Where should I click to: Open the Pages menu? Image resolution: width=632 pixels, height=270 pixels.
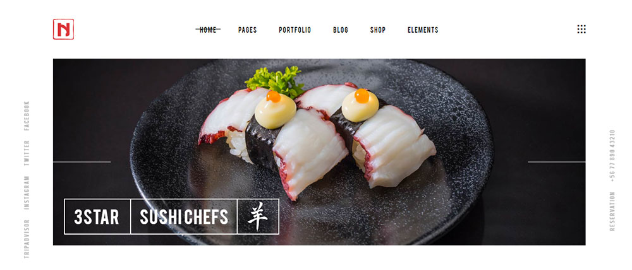coord(248,30)
